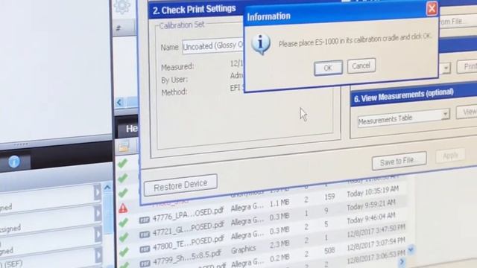Click the PDF file icon of 47721_GL...POSED.pdf
Viewport: 477px width, 268px height.
[x=145, y=234]
